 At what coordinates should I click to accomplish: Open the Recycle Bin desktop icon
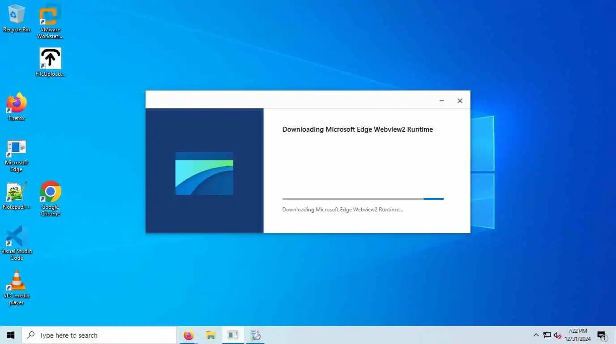tap(17, 18)
